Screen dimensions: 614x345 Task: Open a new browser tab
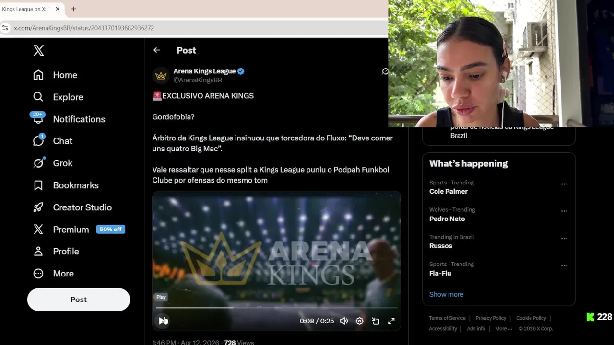pos(73,9)
